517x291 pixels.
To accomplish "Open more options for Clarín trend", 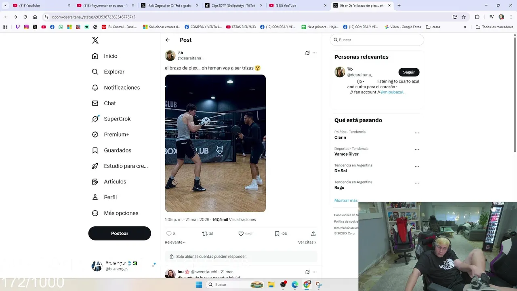I will pos(417,133).
